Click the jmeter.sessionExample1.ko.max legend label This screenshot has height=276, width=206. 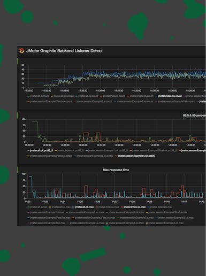86,212
